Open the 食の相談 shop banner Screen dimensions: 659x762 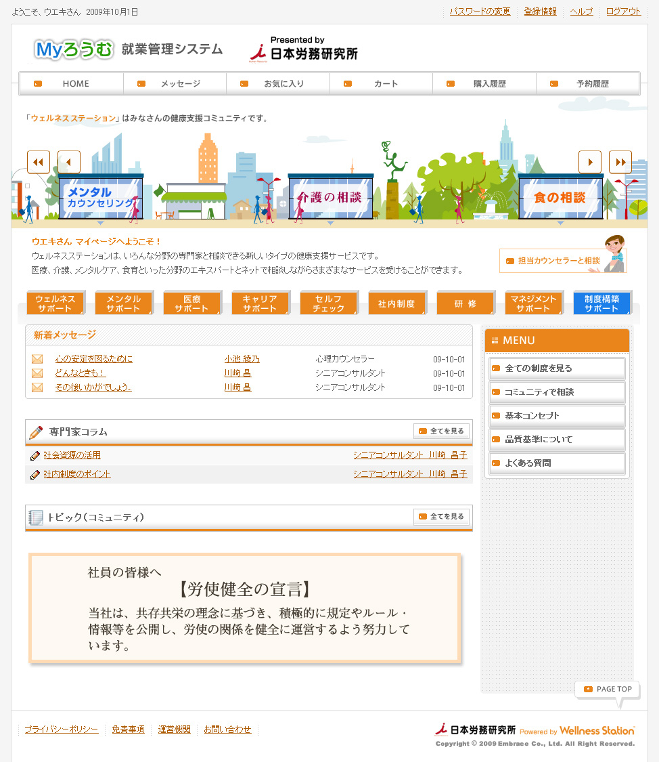click(x=560, y=198)
